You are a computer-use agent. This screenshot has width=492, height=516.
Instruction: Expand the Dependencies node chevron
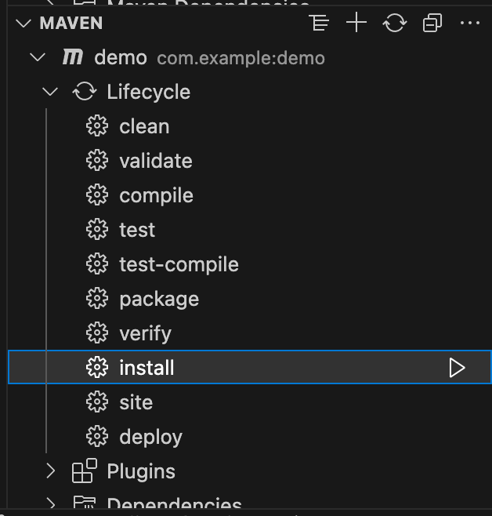[51, 503]
